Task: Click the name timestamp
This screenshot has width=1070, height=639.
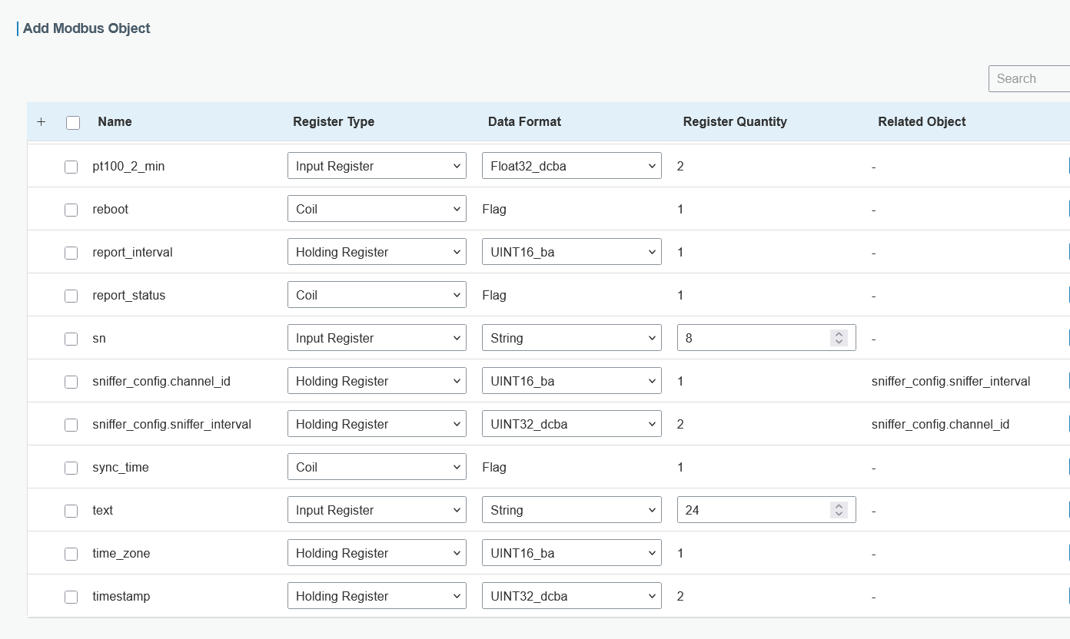Action: pos(121,597)
